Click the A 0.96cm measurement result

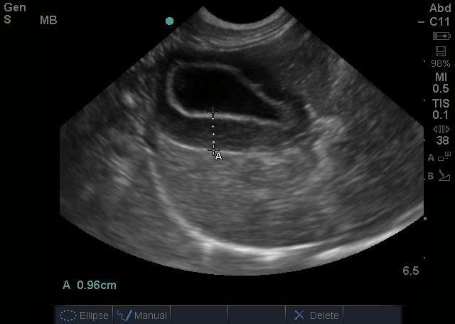[90, 285]
